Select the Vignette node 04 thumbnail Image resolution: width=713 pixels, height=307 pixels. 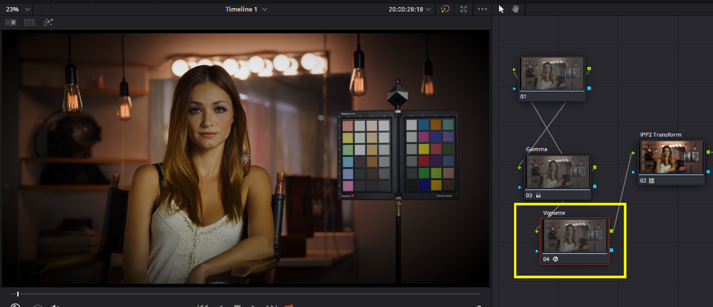click(575, 236)
